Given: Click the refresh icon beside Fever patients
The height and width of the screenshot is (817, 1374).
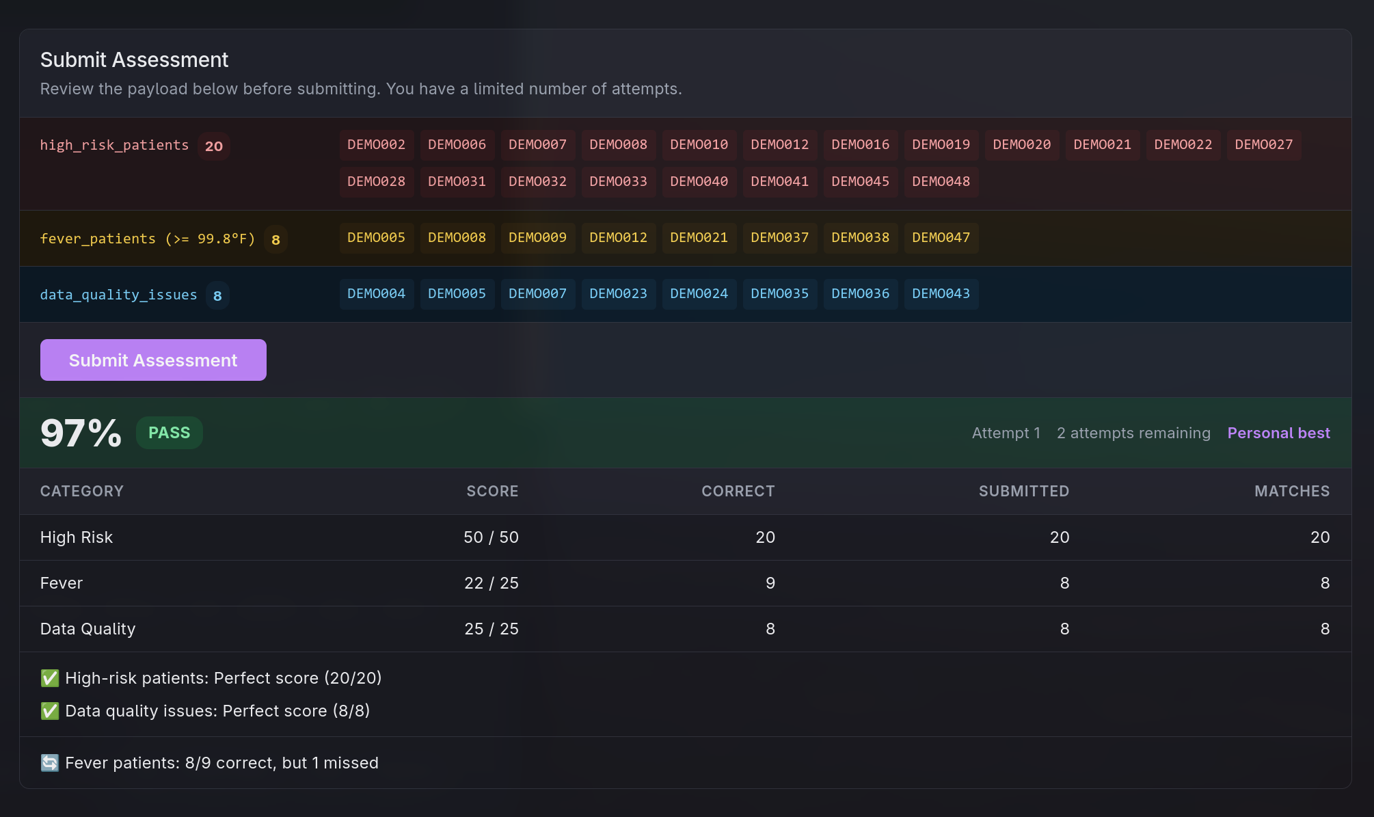Looking at the screenshot, I should (x=50, y=763).
